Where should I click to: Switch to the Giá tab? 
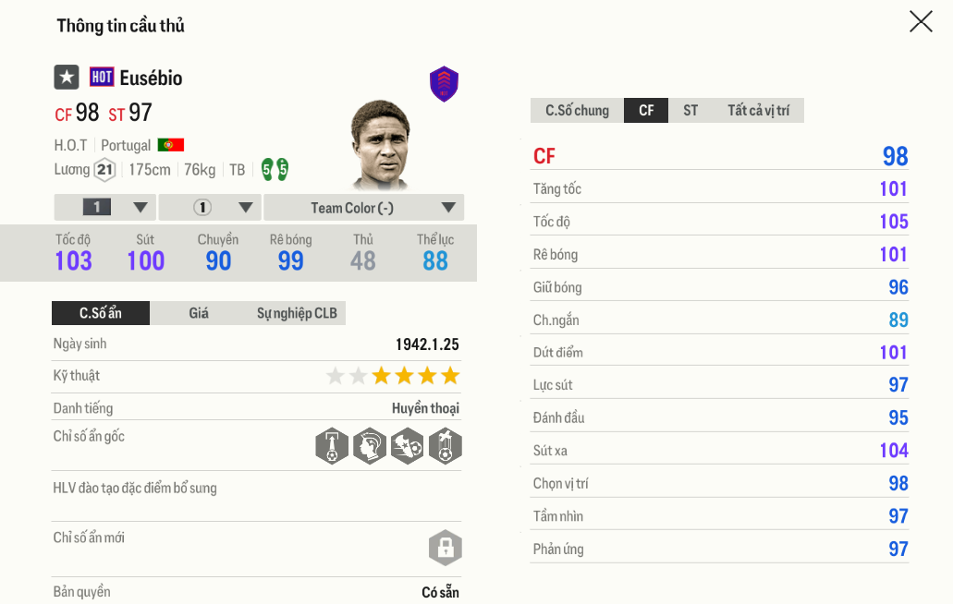[199, 313]
